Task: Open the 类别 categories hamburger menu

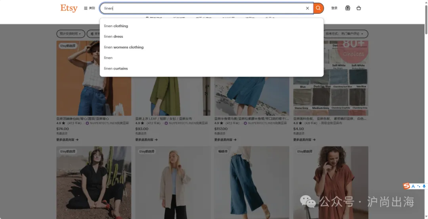Action: (89, 8)
